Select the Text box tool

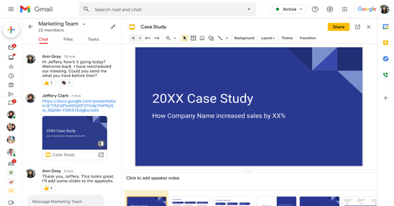point(193,38)
